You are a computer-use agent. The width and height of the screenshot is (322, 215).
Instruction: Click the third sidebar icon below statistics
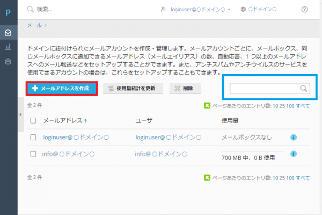[x=9, y=62]
